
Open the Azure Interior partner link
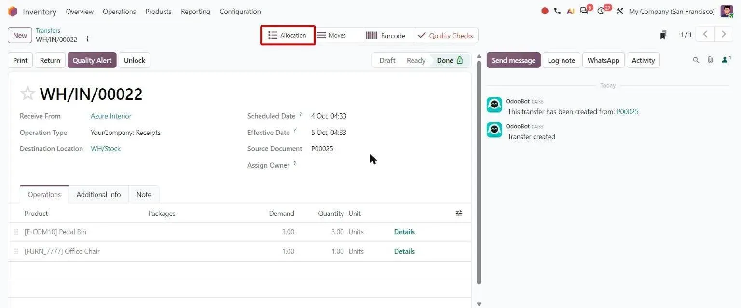point(111,116)
